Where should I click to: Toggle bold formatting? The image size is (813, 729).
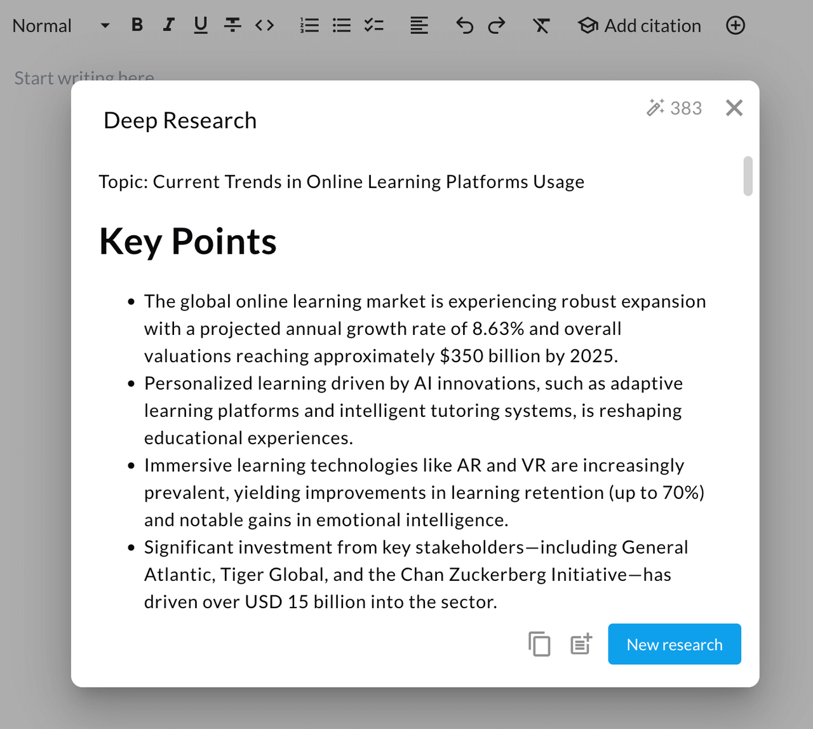[x=137, y=25]
